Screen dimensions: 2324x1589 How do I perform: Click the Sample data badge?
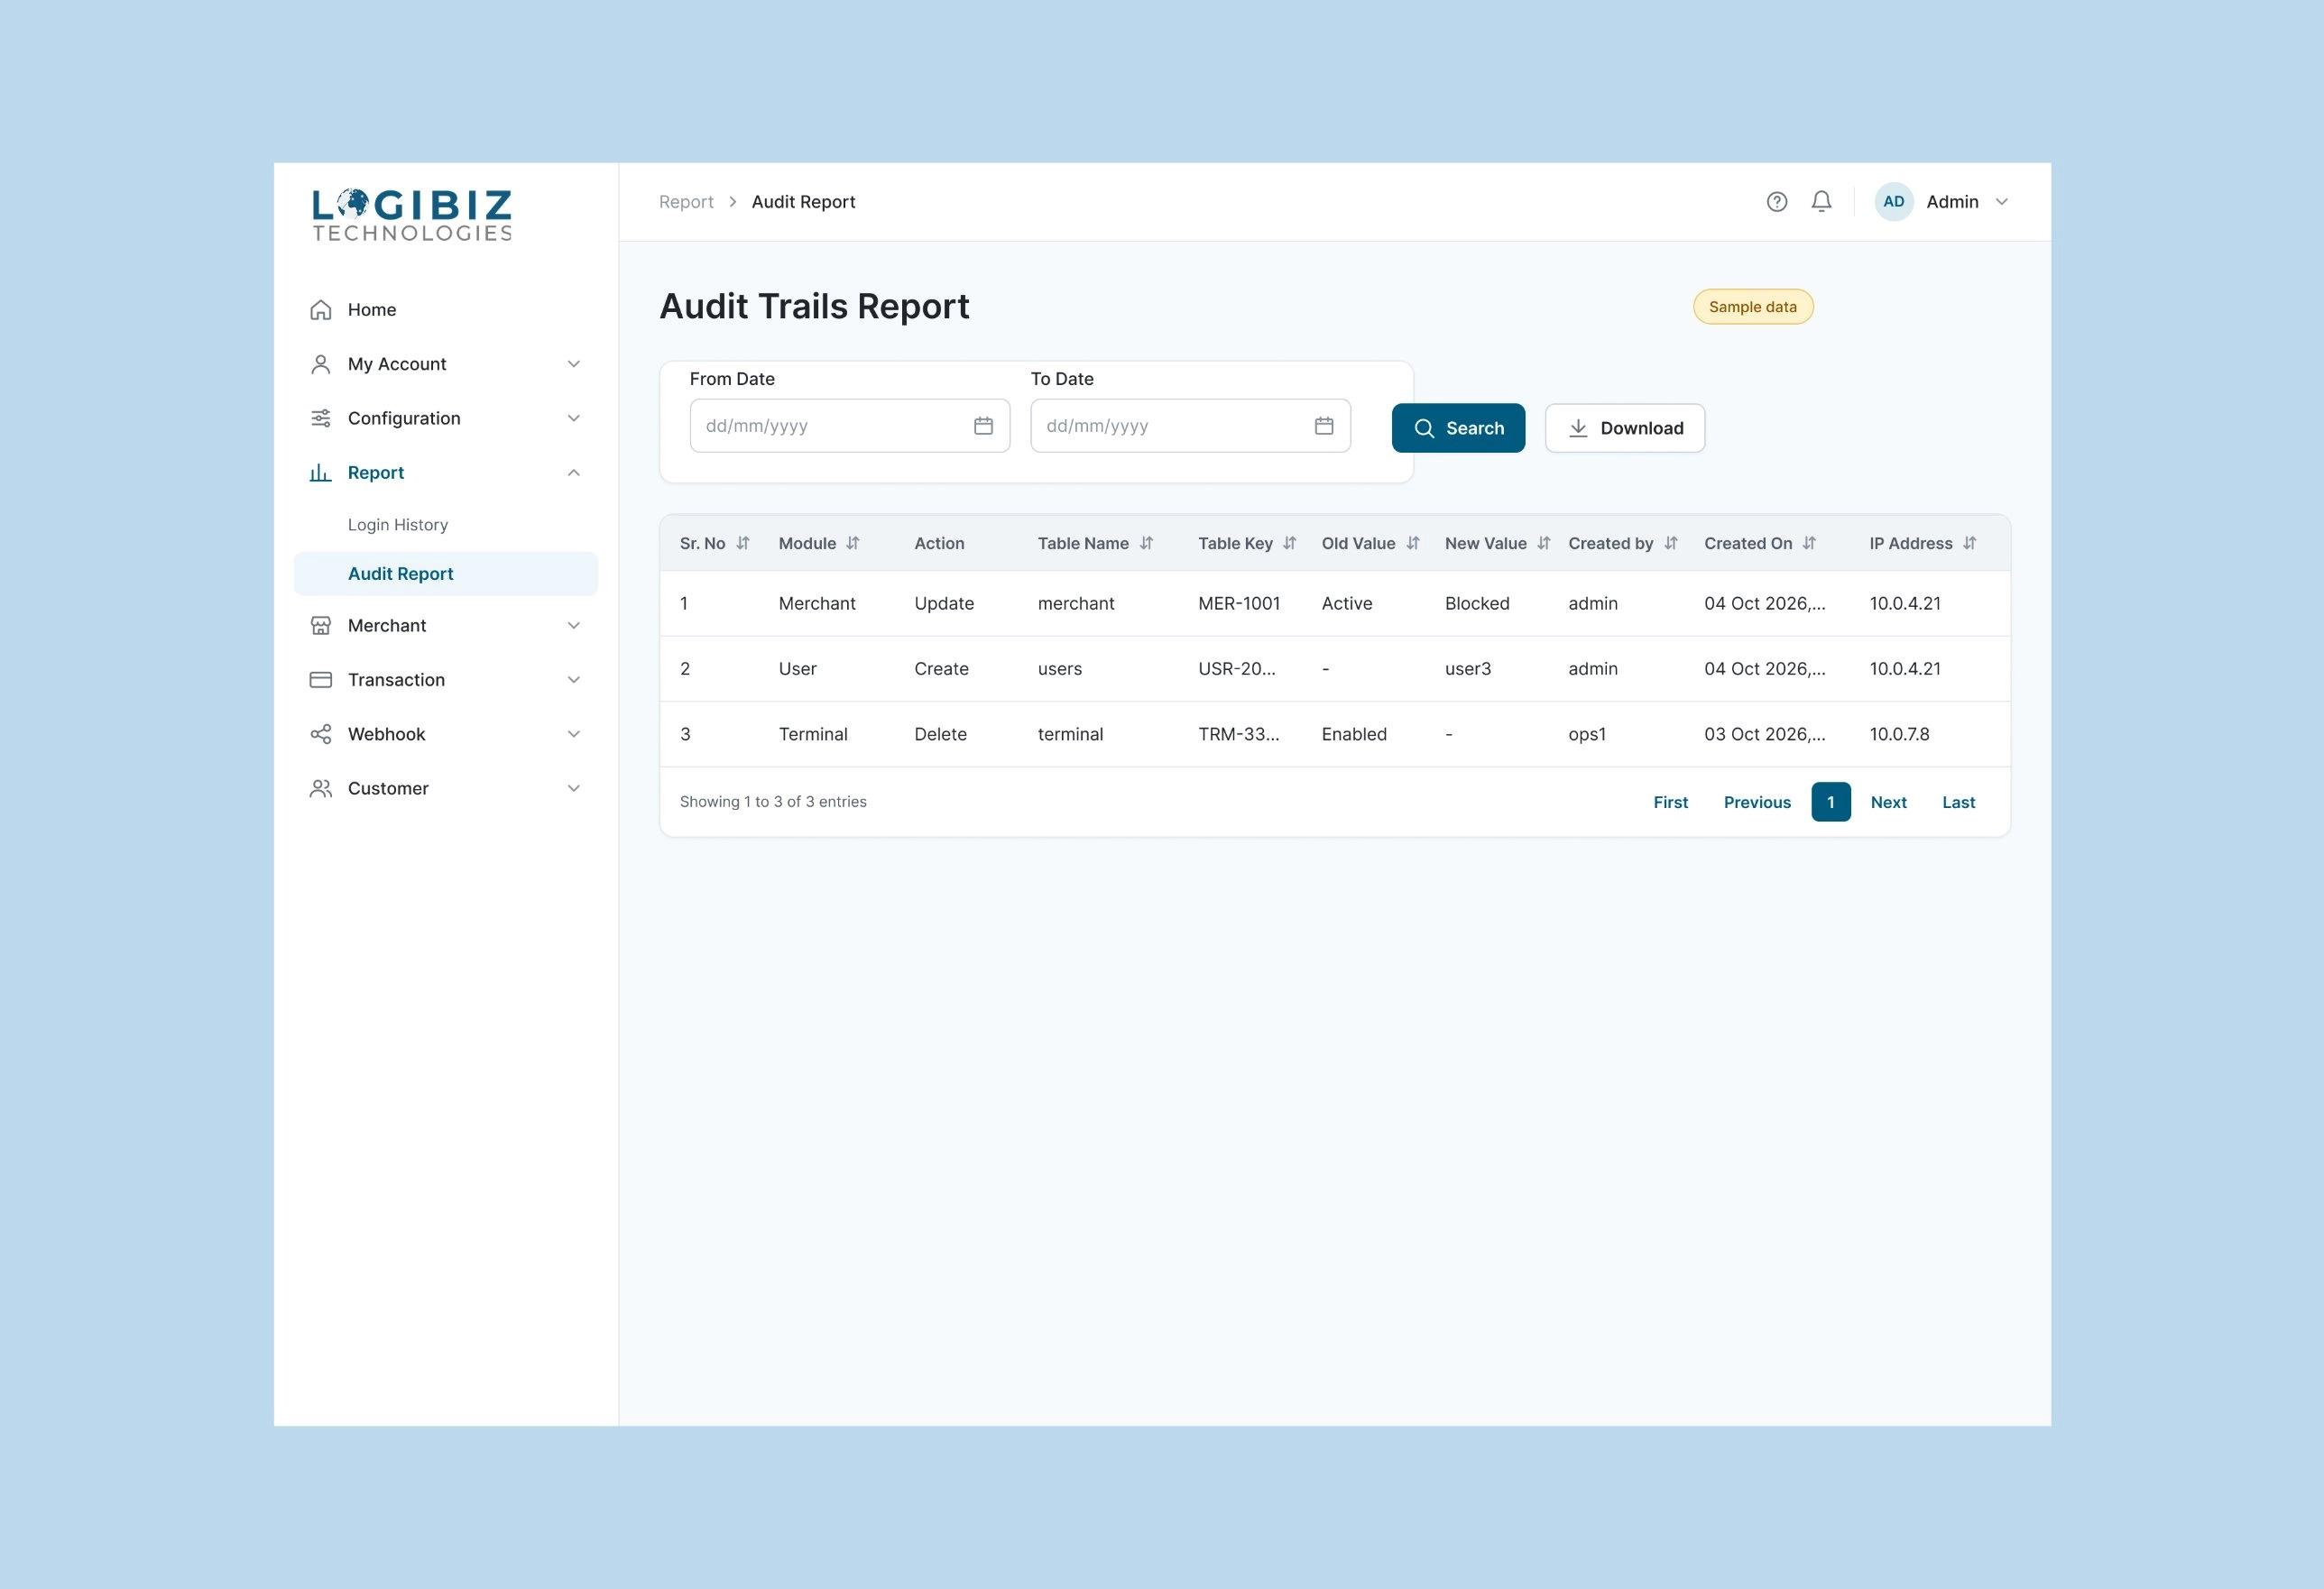(1752, 307)
